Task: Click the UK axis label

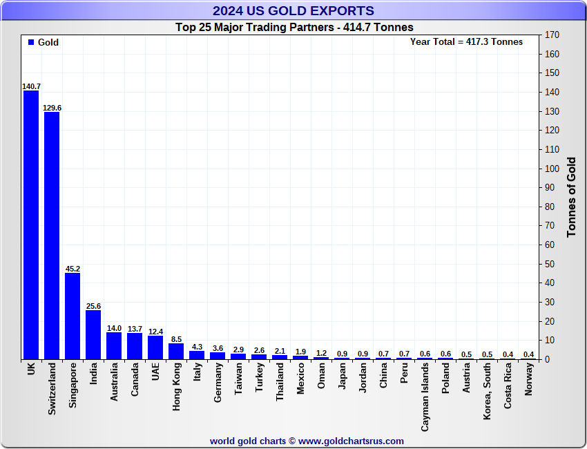Action: click(x=31, y=368)
